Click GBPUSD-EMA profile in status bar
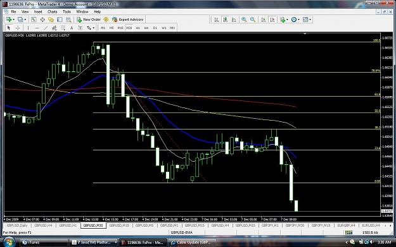The image size is (396, 247). point(182,232)
